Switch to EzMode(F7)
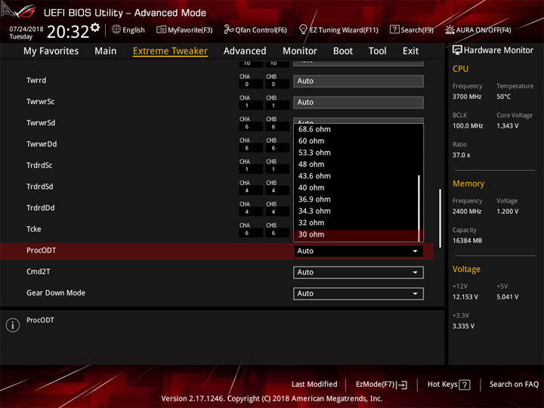The width and height of the screenshot is (544, 408). (382, 385)
